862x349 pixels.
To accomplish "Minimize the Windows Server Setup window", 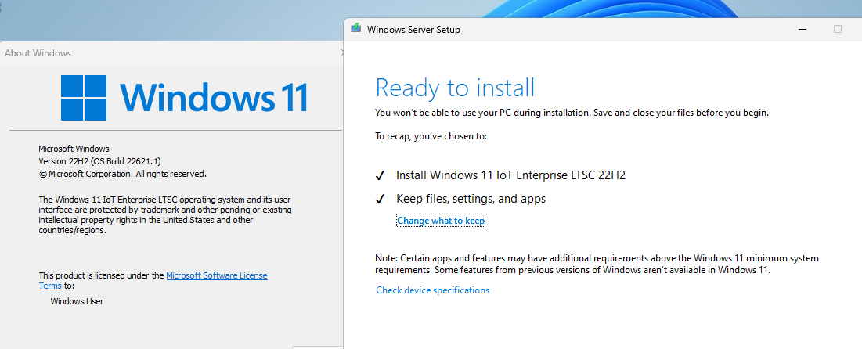I will 804,29.
